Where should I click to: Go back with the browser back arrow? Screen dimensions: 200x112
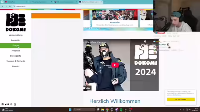pos(2,6)
